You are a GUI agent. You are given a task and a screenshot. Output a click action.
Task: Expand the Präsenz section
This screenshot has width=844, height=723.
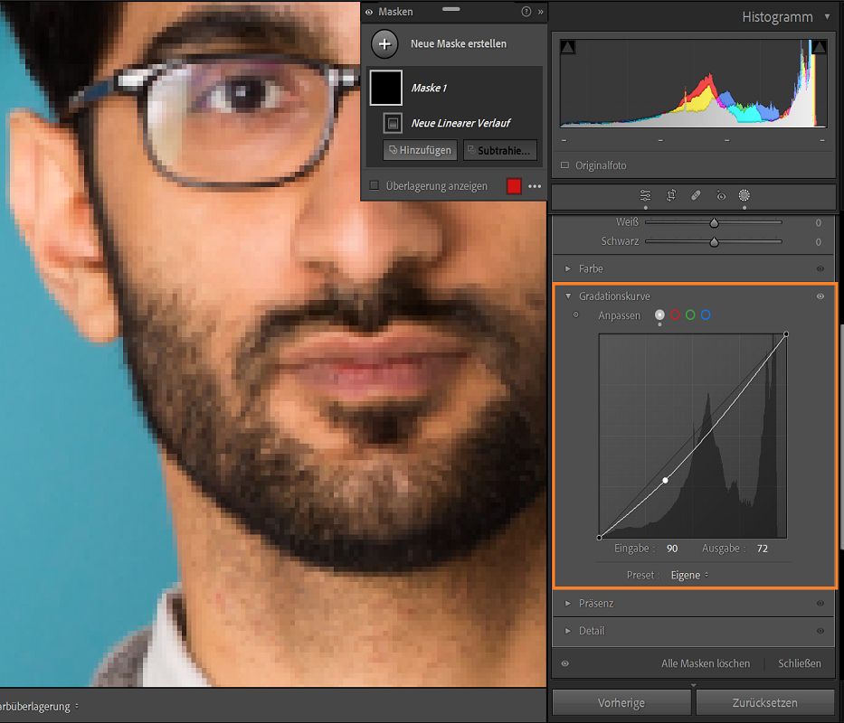click(x=567, y=603)
